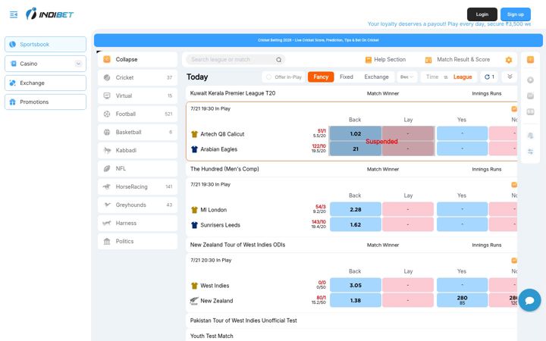Switch to the Fancy tab
The height and width of the screenshot is (341, 546).
click(x=321, y=77)
